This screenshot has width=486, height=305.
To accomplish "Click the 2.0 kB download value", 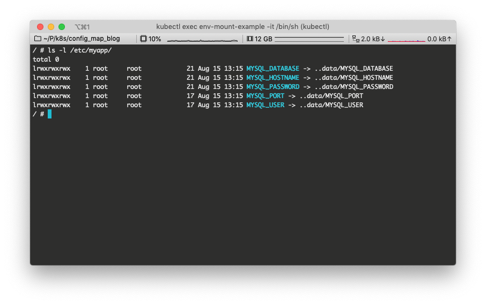I will tap(370, 39).
